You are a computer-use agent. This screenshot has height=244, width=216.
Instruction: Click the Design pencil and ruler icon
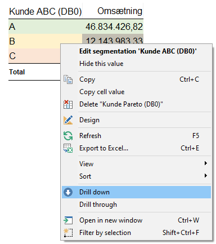tap(68, 120)
